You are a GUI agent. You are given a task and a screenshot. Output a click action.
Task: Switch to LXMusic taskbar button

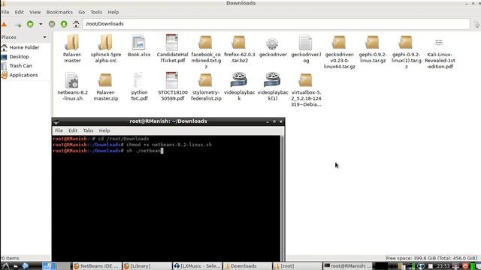pos(197,266)
